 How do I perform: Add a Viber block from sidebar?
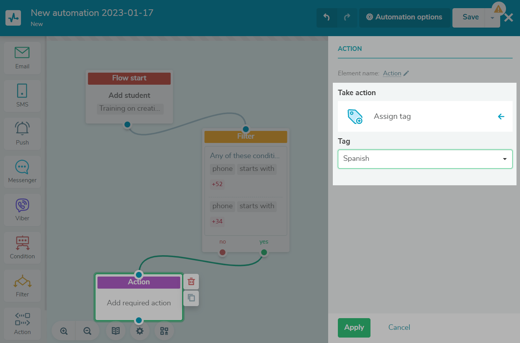click(x=22, y=210)
